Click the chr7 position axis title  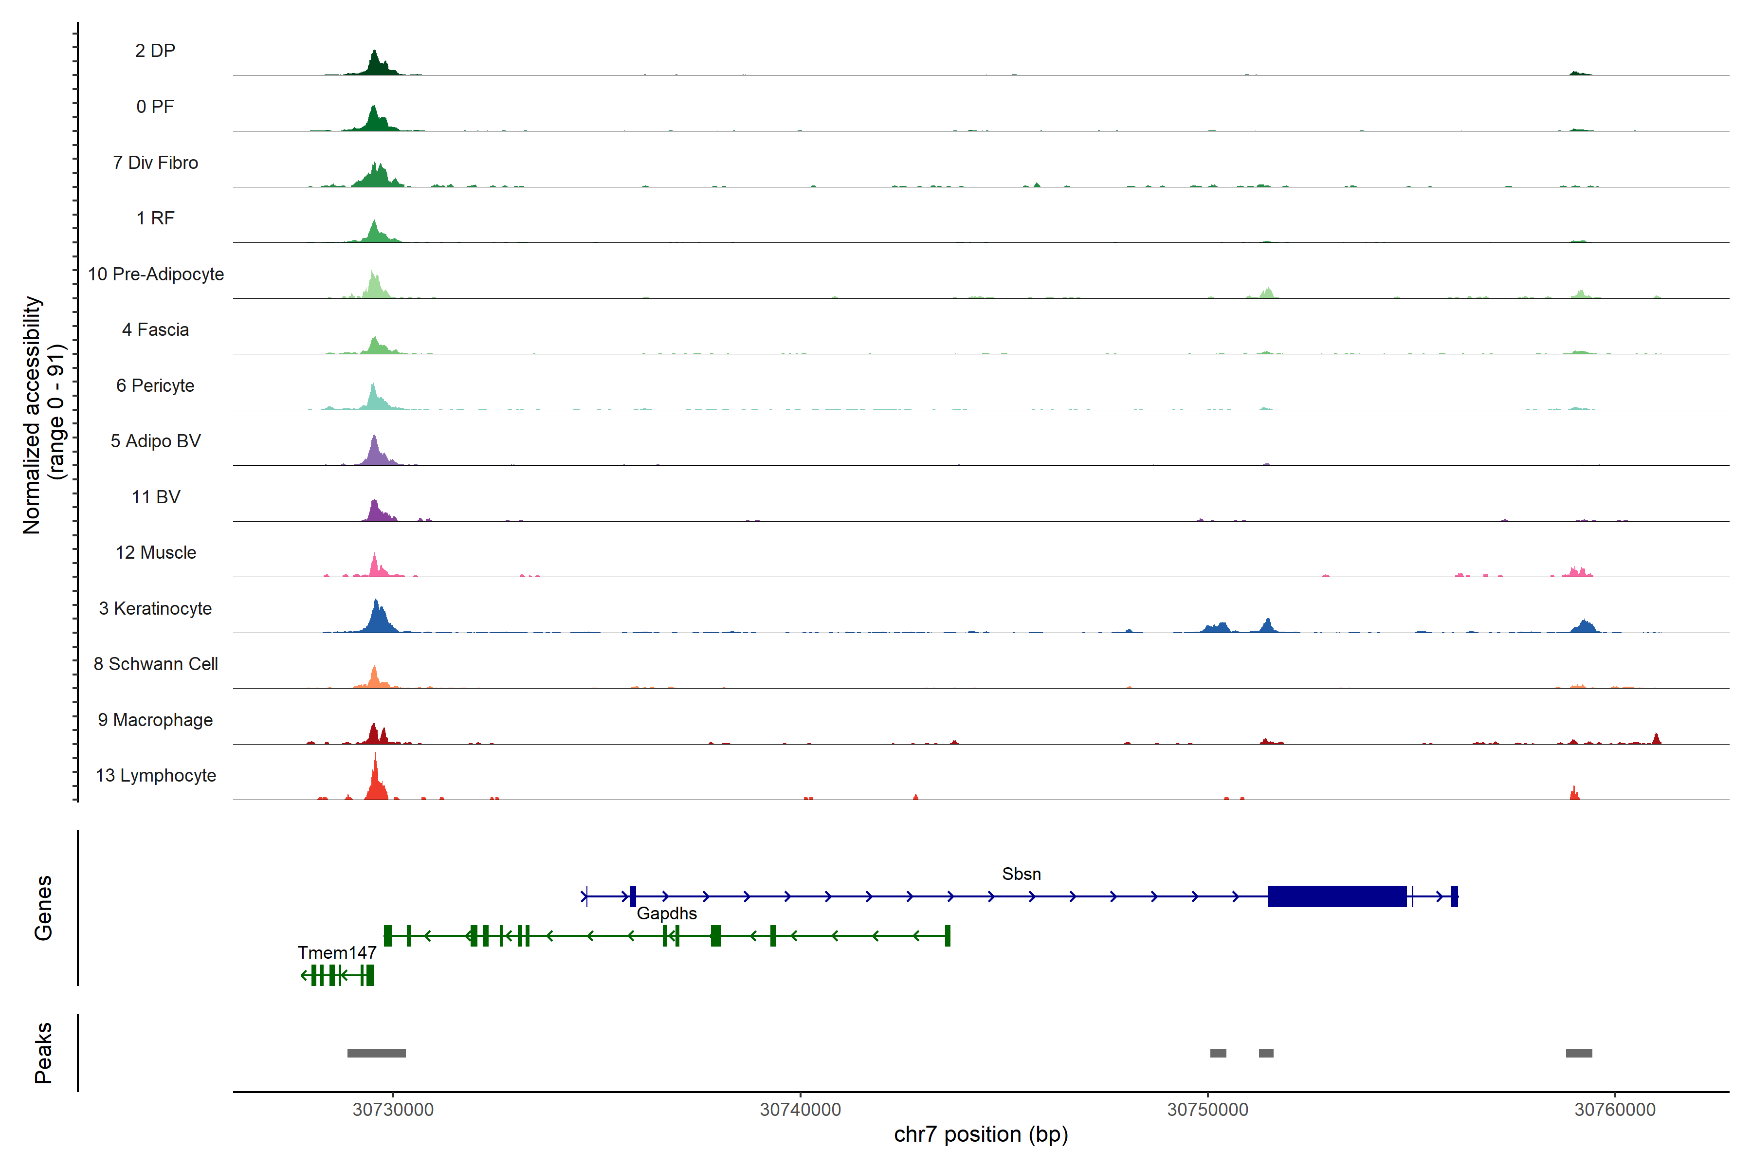980,1134
